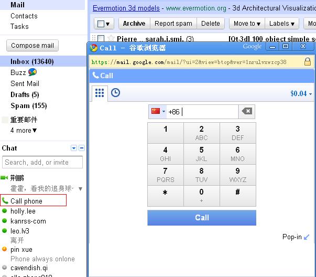Open the Labels dropdown

[282, 24]
